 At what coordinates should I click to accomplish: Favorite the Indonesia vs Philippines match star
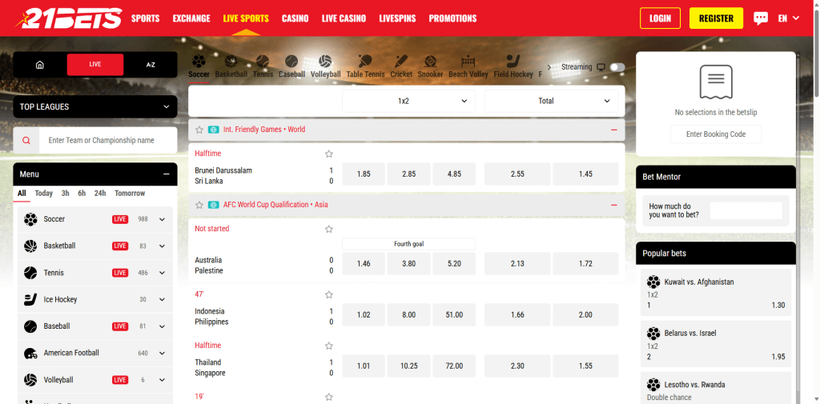point(329,294)
